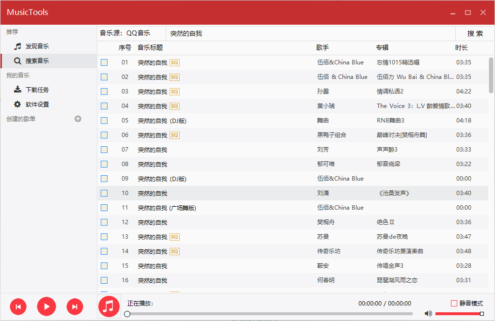495x321 pixels.
Task: Open the 发现音乐 page
Action: tap(37, 46)
